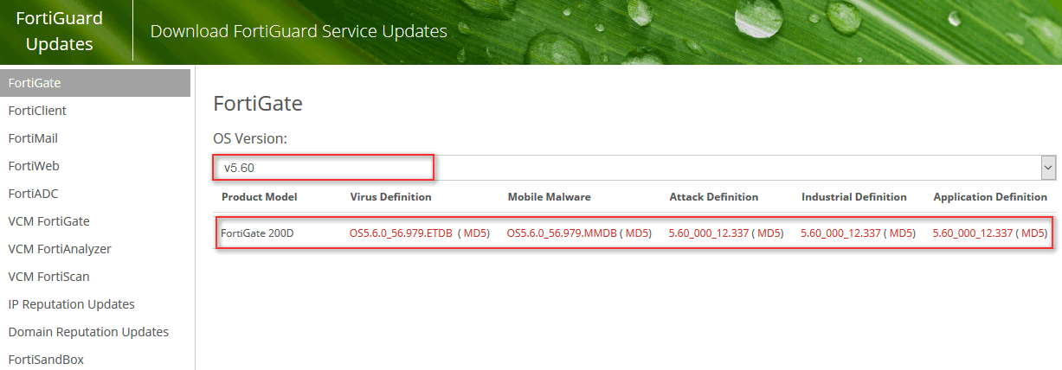The width and height of the screenshot is (1062, 370).
Task: Open IP Reputation Updates
Action: (x=71, y=304)
